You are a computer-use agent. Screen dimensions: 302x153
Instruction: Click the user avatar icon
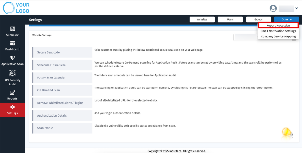(273, 8)
